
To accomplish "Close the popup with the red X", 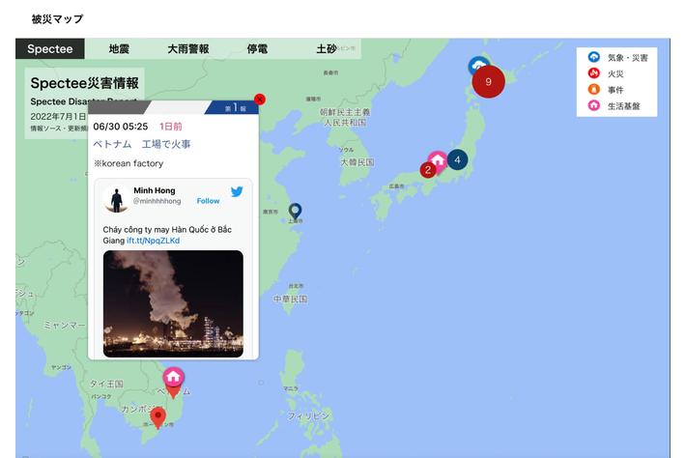I will tap(260, 100).
